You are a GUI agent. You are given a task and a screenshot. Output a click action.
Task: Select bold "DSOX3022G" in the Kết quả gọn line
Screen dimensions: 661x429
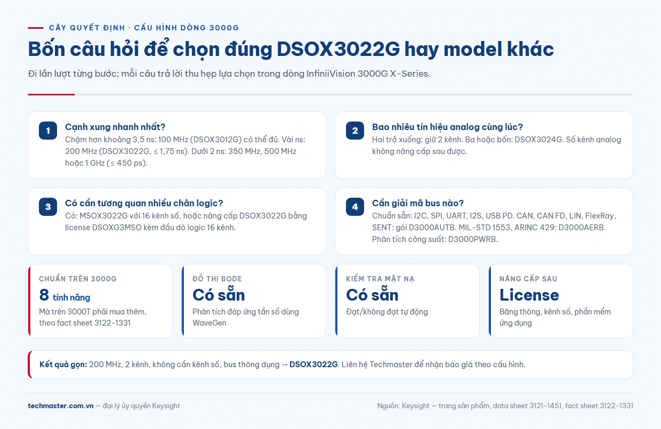click(x=313, y=365)
